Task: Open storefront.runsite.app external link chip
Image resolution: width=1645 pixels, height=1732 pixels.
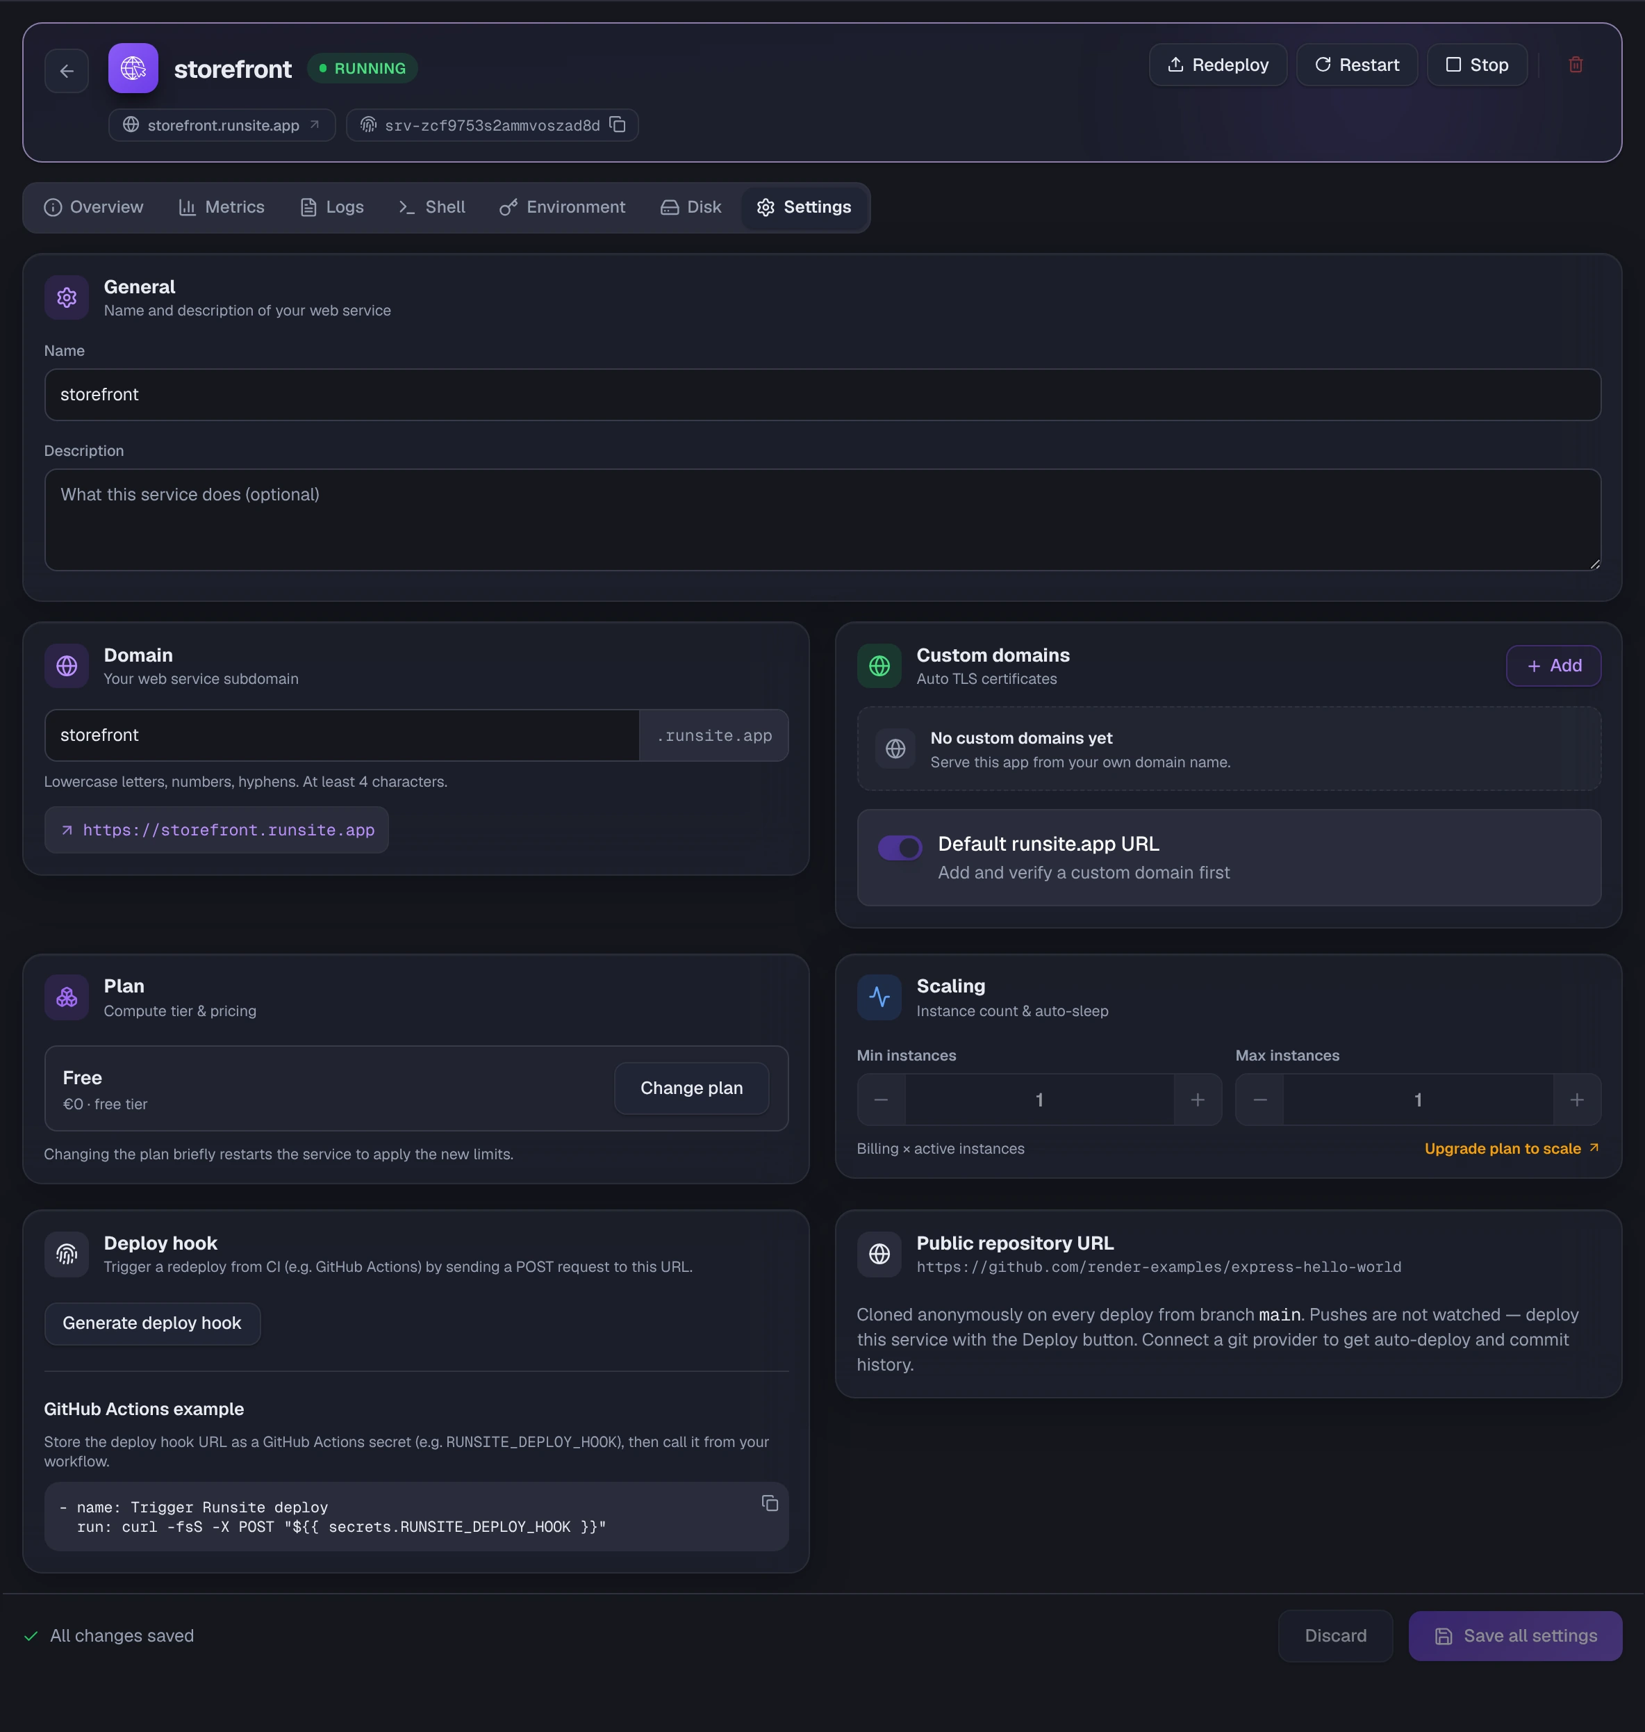Action: (222, 124)
